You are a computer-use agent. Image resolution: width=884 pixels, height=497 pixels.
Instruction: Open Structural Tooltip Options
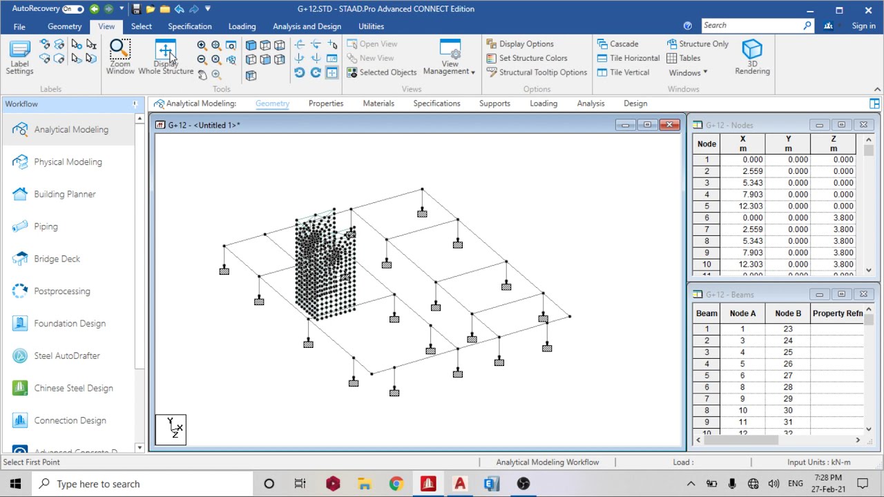pos(536,72)
